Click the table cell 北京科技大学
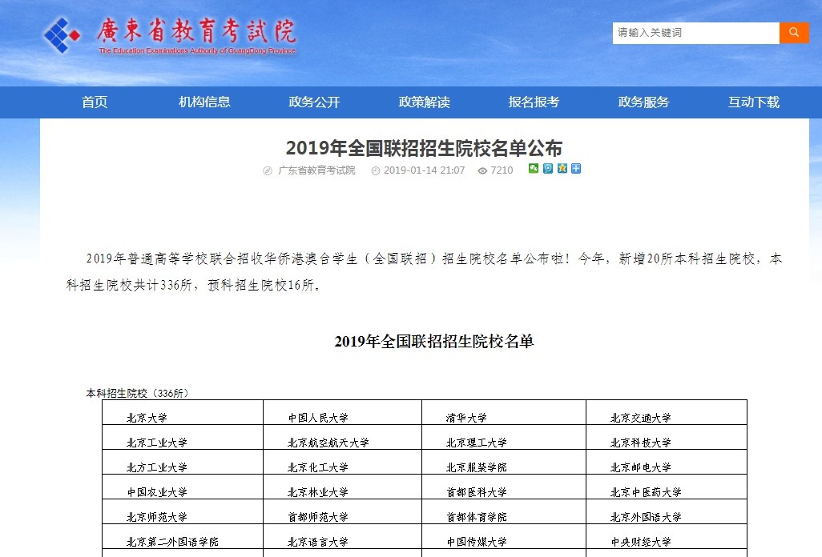 pyautogui.click(x=667, y=438)
